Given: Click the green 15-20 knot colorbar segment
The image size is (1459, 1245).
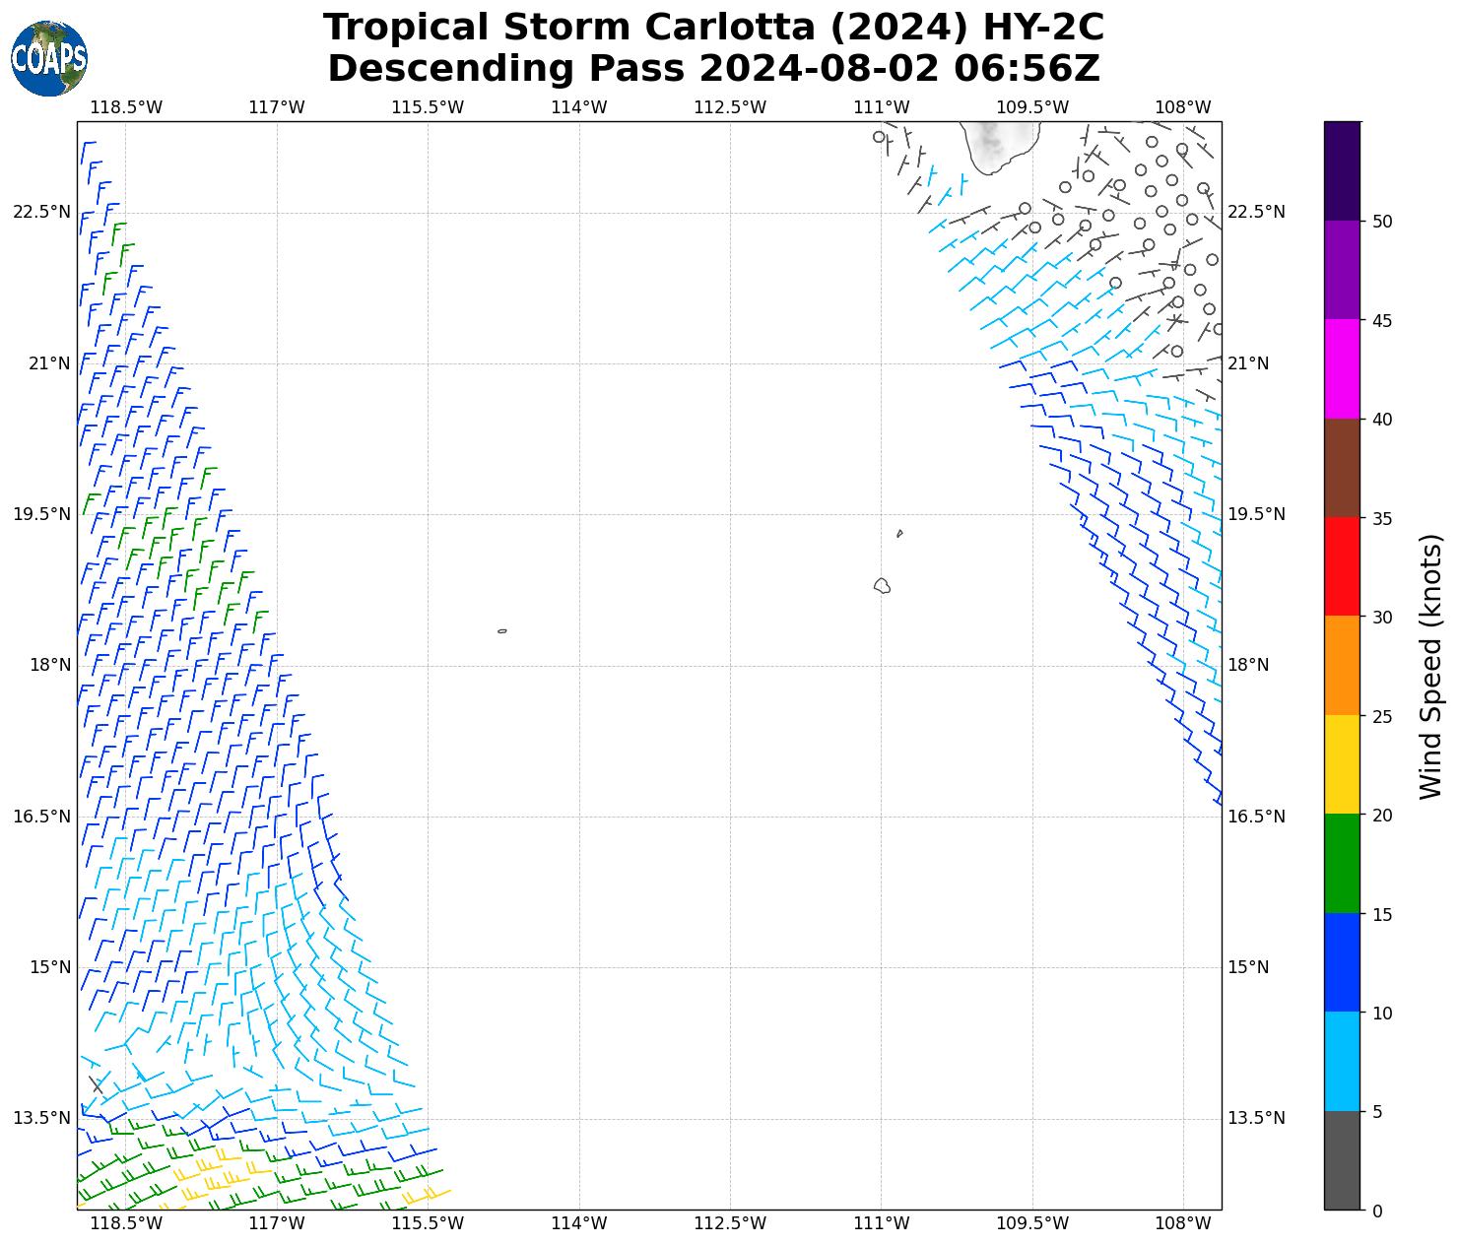Looking at the screenshot, I should coord(1342,864).
